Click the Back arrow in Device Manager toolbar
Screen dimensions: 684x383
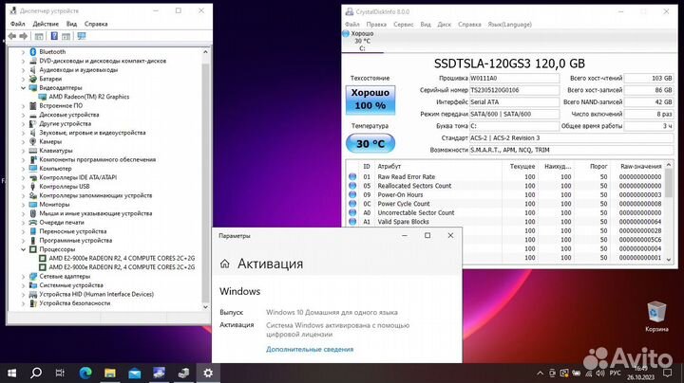[12, 36]
